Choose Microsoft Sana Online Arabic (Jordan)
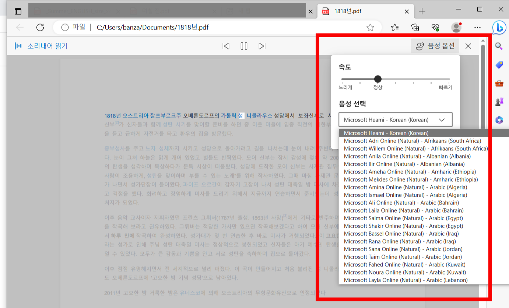 pyautogui.click(x=424, y=249)
